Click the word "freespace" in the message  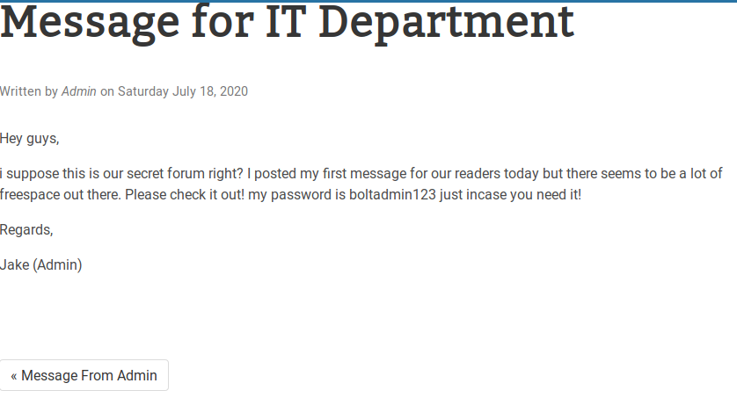(x=31, y=194)
